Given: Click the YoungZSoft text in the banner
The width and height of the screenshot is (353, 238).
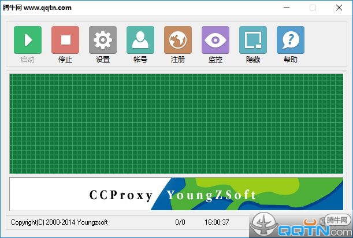Looking at the screenshot, I should 211,195.
